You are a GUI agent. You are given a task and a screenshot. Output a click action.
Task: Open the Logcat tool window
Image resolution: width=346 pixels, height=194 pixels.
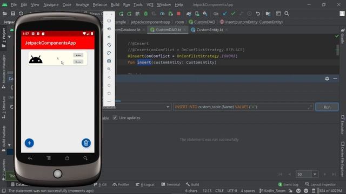pos(145,184)
